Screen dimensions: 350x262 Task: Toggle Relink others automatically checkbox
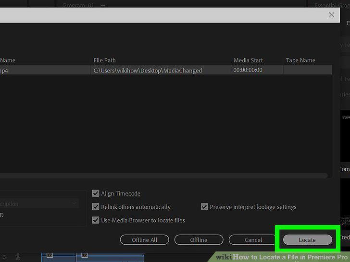[x=96, y=207]
